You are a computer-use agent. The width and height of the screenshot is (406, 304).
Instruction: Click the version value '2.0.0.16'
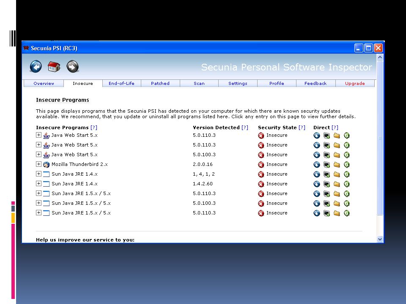click(203, 164)
